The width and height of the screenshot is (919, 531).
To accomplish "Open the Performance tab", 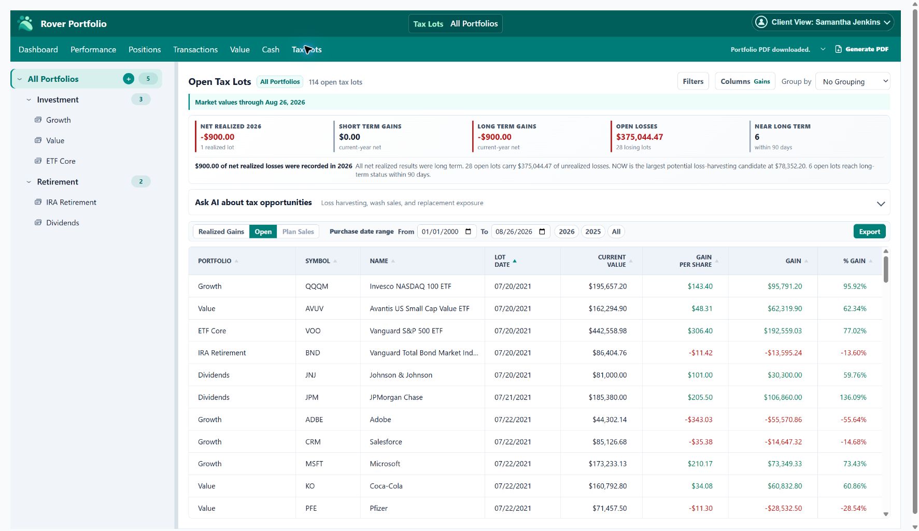I will coord(93,50).
